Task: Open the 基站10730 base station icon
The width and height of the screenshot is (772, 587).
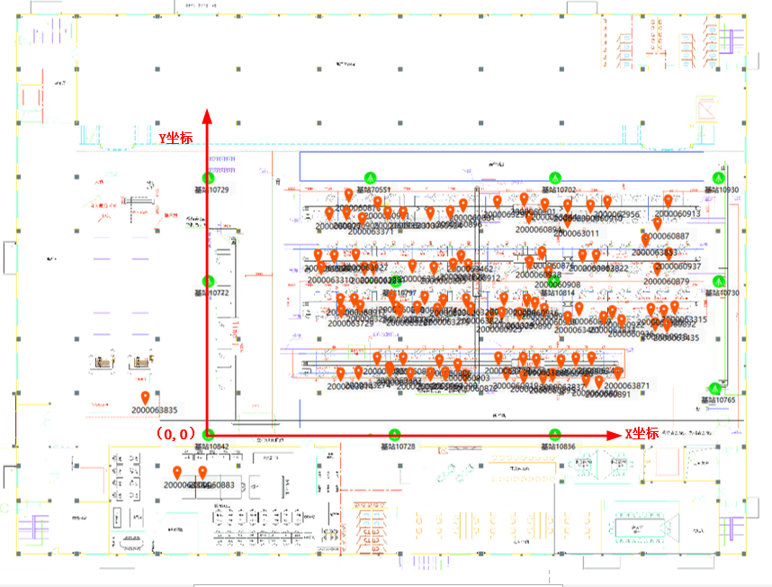Action: (718, 281)
